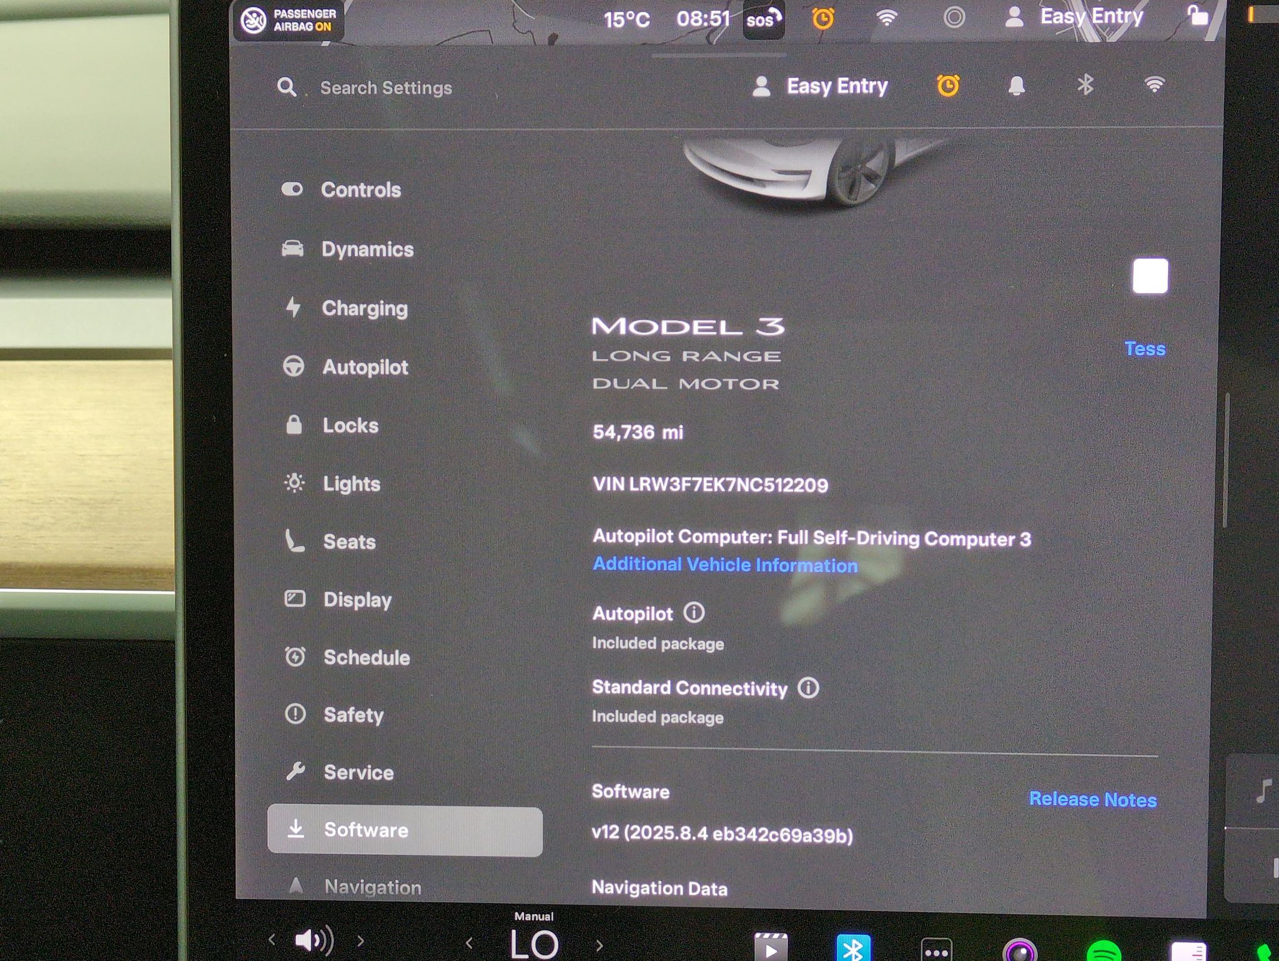Tap the unlock padlock icon in status bar
Viewport: 1279px width, 961px height.
coord(1197,15)
